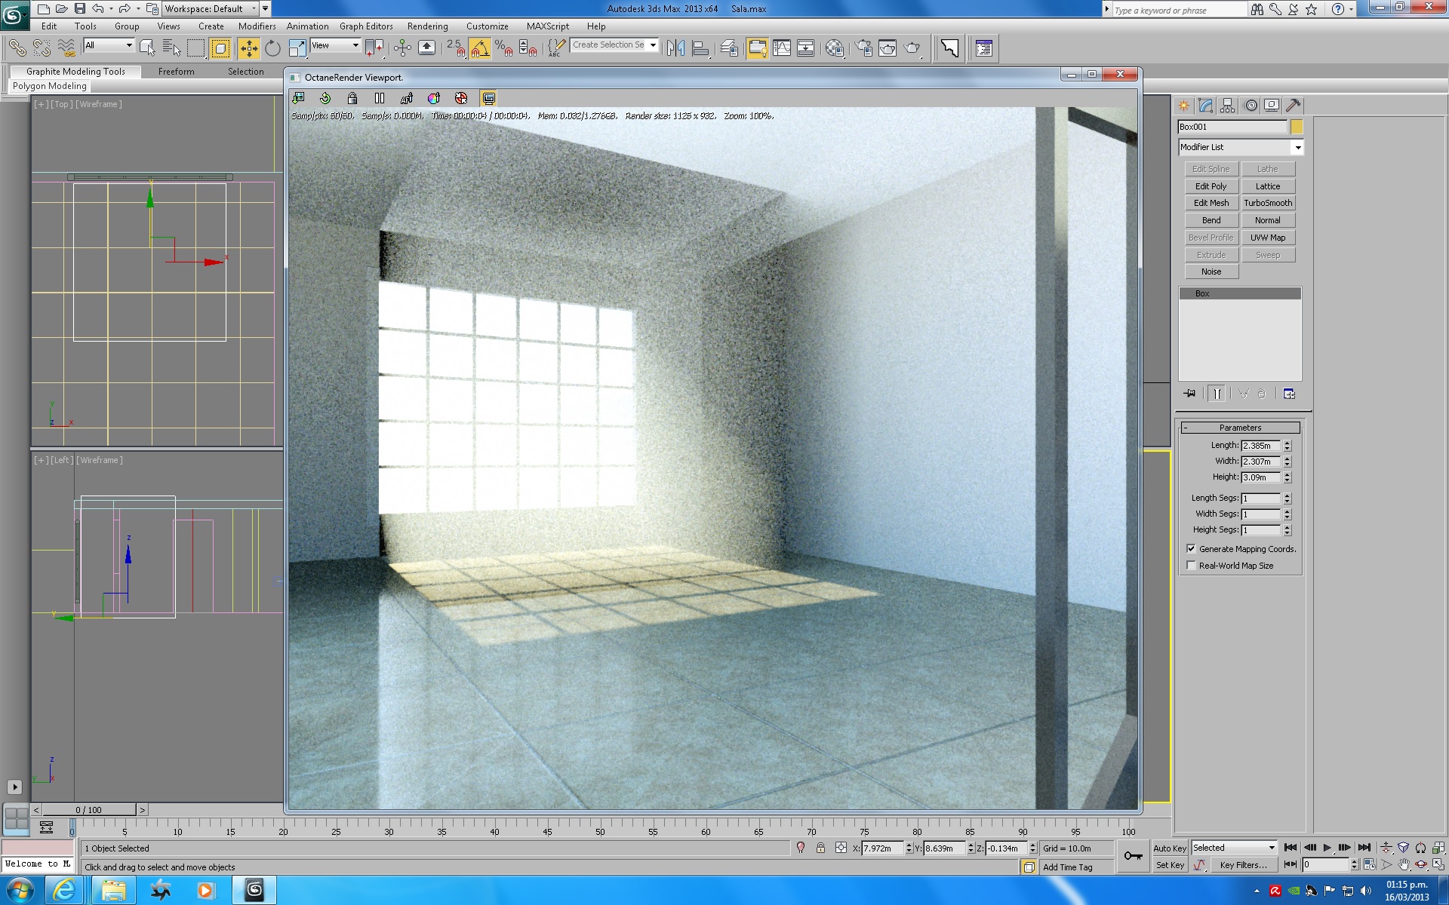Viewport: 1449px width, 905px height.
Task: Open the Hierarchy command panel tab
Action: [1228, 106]
